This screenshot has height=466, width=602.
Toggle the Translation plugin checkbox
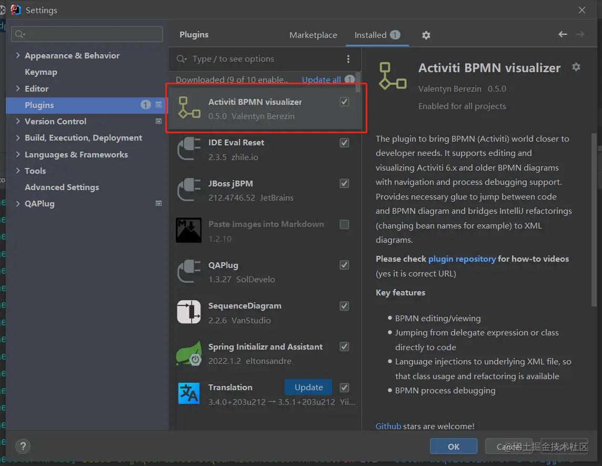[x=344, y=388]
